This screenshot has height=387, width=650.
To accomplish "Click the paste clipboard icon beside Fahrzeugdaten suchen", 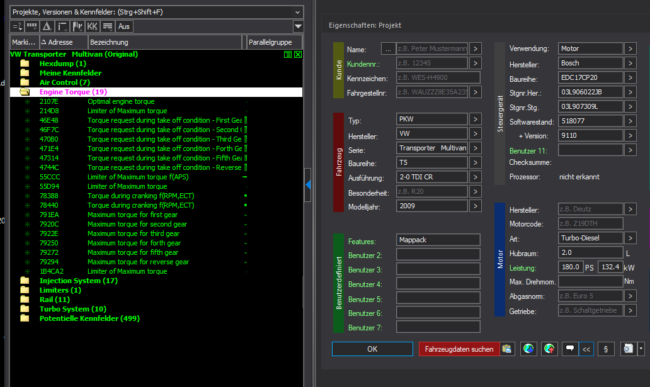I will pos(507,349).
